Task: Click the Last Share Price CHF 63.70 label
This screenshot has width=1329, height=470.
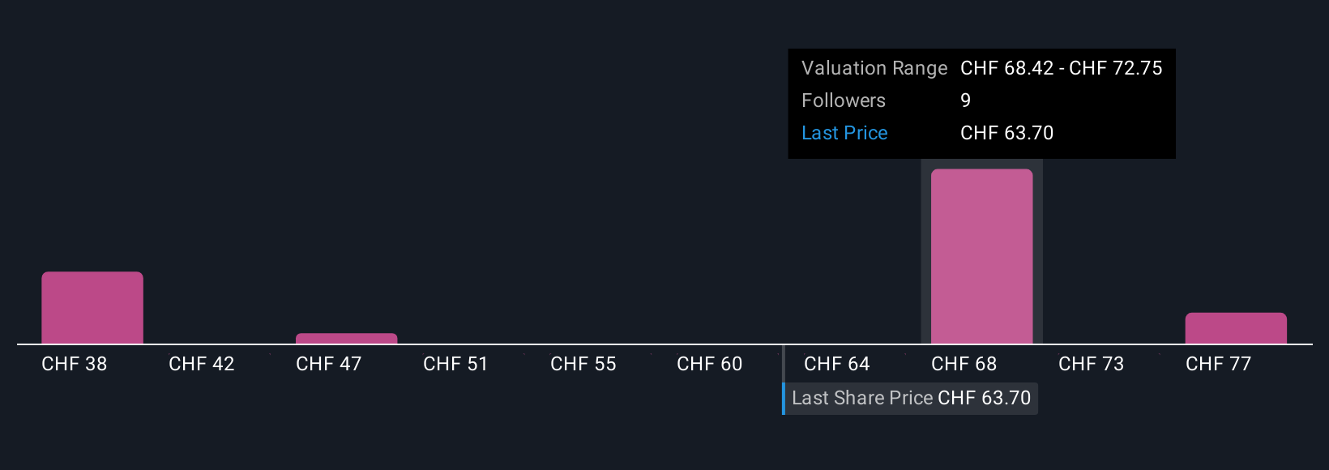Action: (911, 398)
